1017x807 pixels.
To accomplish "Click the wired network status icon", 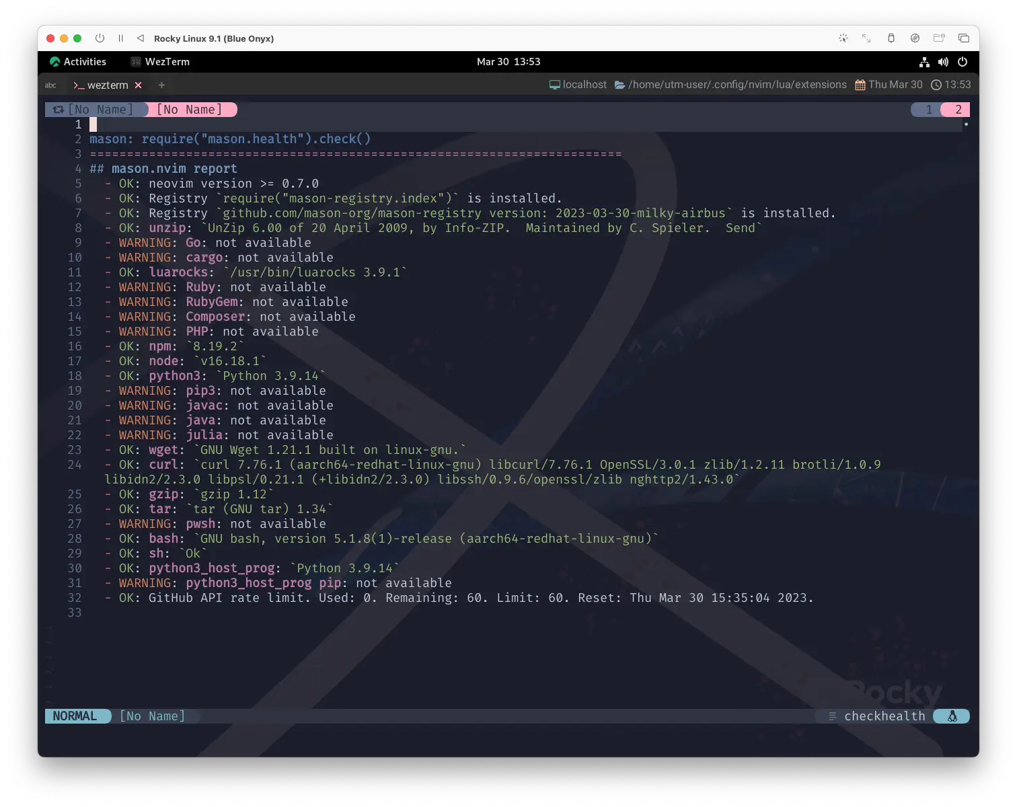I will tap(925, 62).
